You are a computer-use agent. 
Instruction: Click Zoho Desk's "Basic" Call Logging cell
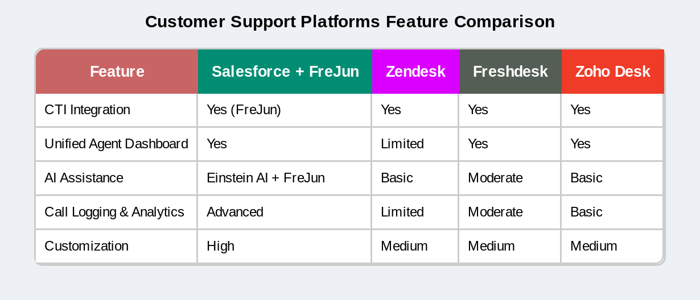tap(586, 212)
